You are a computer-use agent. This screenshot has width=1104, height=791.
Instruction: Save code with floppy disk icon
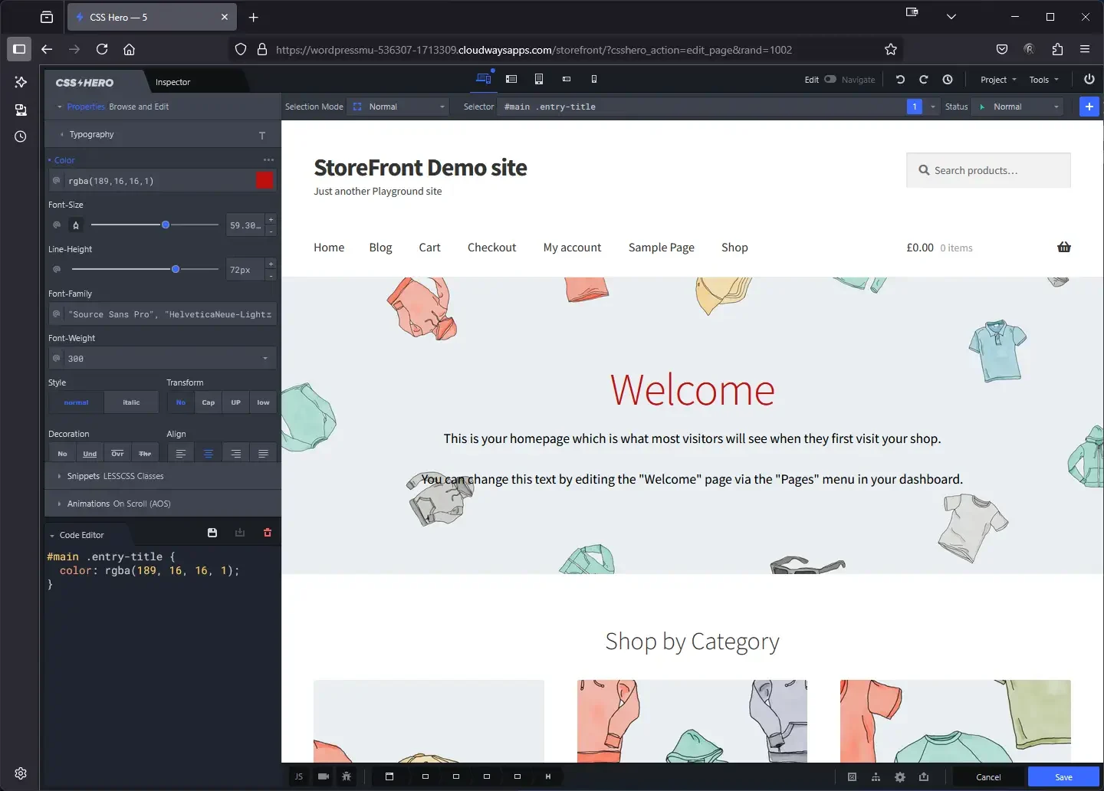[x=212, y=533]
